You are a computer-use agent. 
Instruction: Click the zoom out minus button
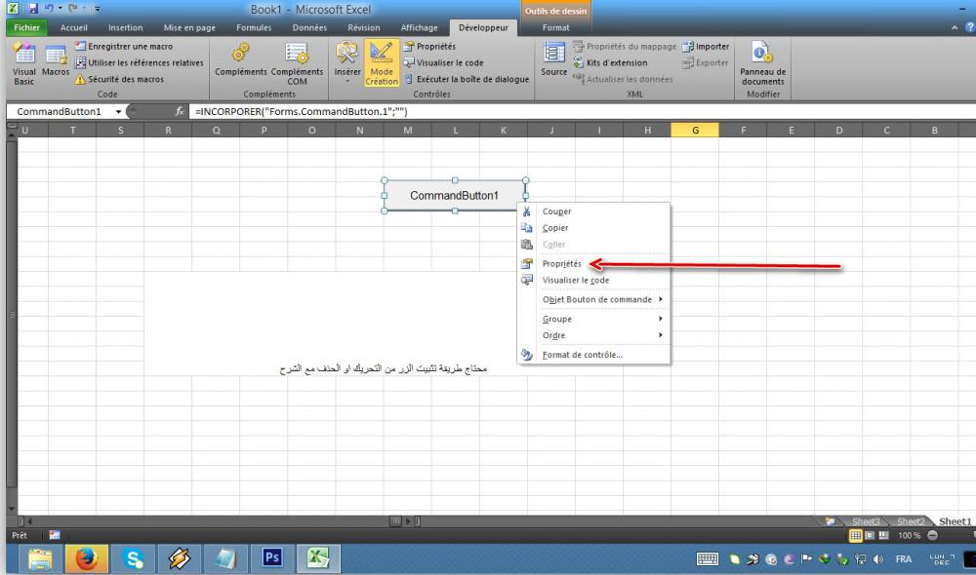tap(932, 535)
